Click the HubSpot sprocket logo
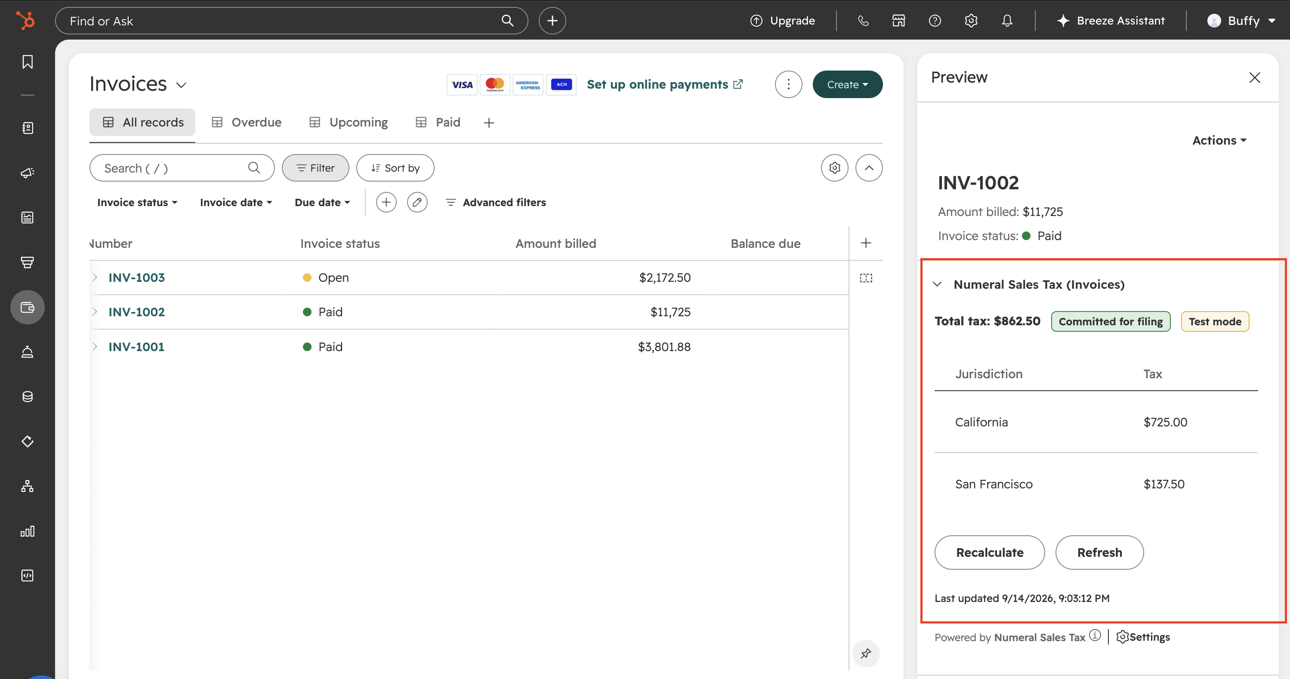 click(x=25, y=21)
